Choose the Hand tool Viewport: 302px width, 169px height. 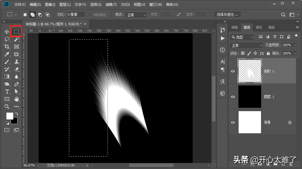[16, 99]
